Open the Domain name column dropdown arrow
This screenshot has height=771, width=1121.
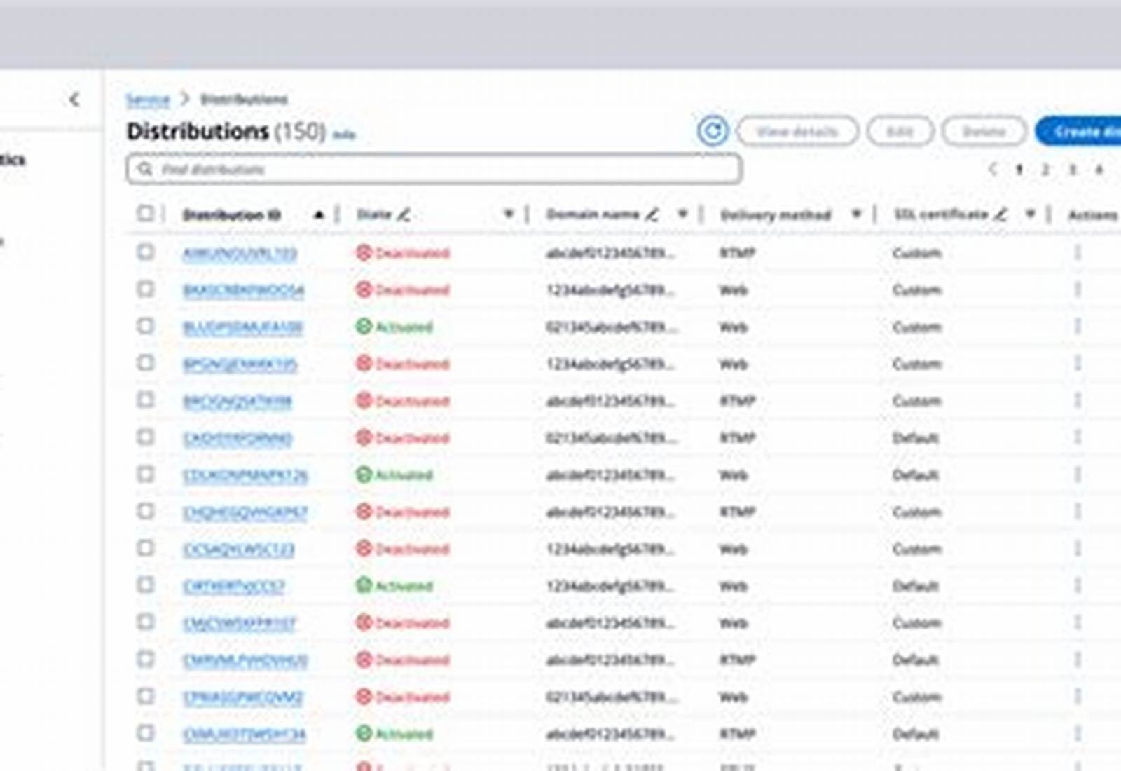[682, 214]
